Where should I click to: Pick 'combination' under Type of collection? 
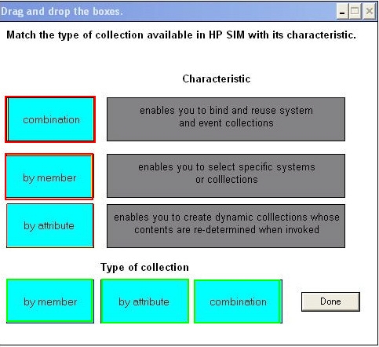pos(238,301)
